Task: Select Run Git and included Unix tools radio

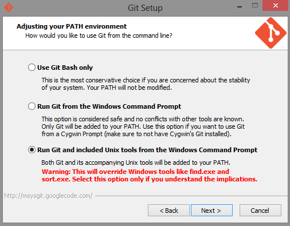Action: tap(32, 150)
